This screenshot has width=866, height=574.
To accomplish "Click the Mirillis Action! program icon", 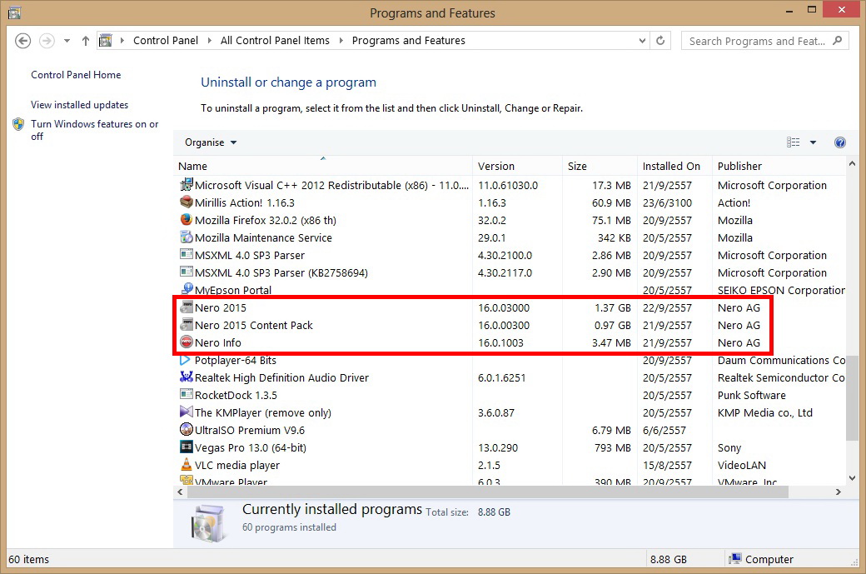I will click(187, 202).
